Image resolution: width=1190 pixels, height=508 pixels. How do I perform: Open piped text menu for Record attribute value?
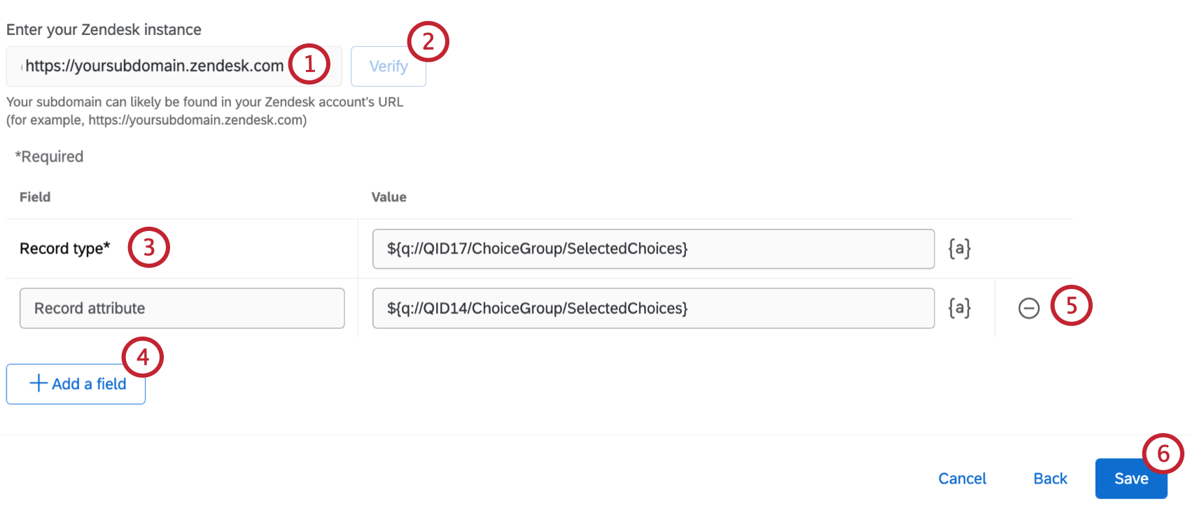(959, 307)
